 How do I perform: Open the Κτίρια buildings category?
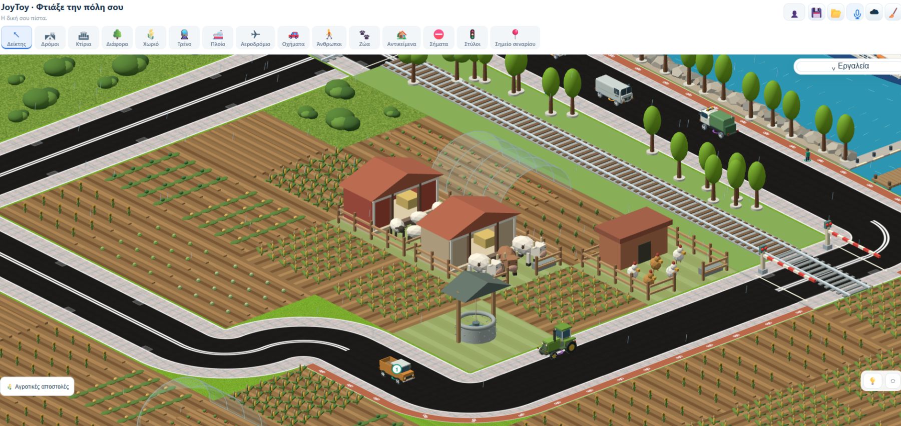84,37
